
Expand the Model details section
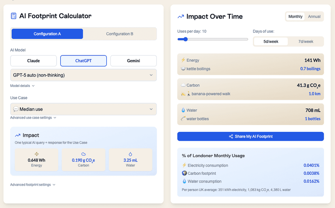(x=22, y=86)
